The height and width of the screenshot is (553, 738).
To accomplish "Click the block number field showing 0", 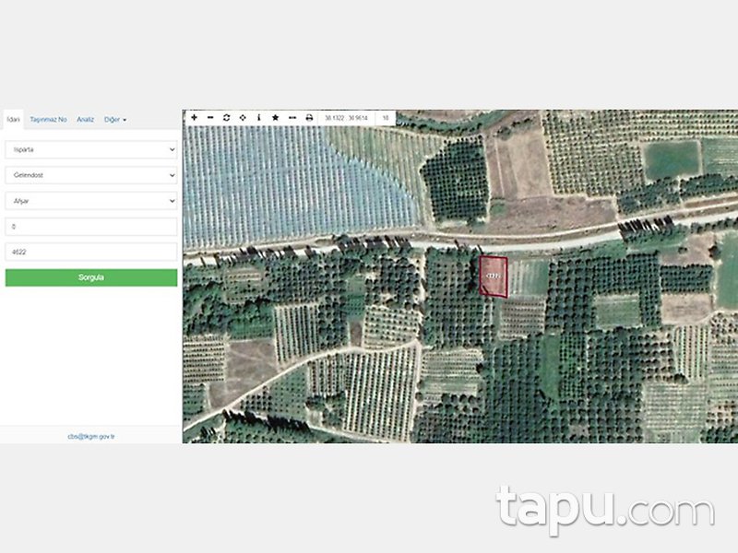I will (91, 227).
